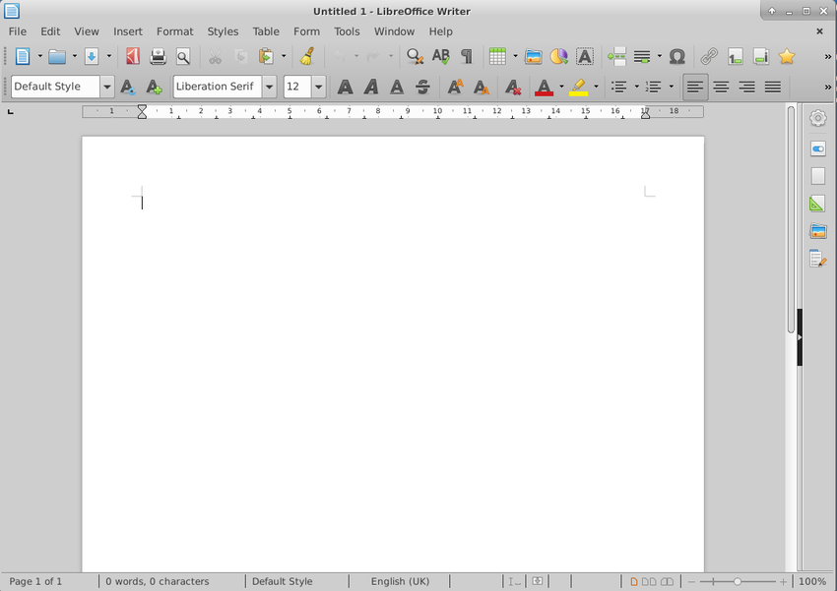Click the Paste clipboard icon
837x591 pixels.
click(266, 56)
